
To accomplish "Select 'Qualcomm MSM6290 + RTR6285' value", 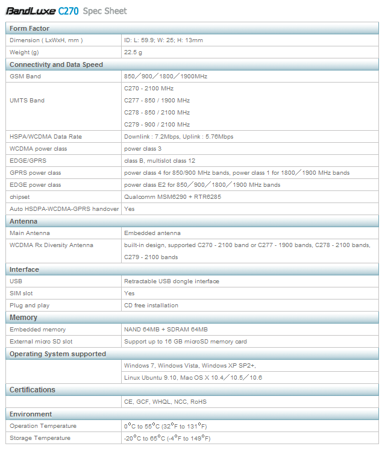I will pos(172,197).
